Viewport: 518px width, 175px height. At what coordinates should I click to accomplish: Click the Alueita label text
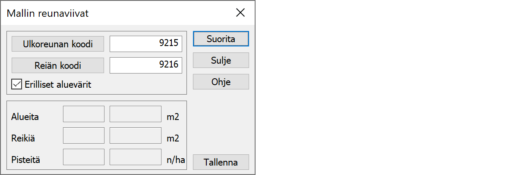click(x=25, y=117)
